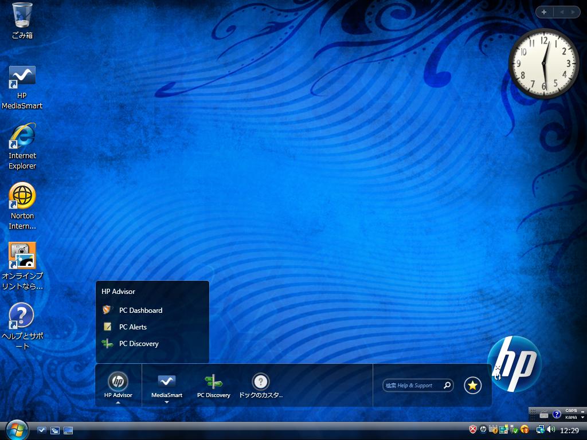Expand the MediaSmart dock dropdown arrow
This screenshot has height=440, width=587.
pyautogui.click(x=167, y=403)
